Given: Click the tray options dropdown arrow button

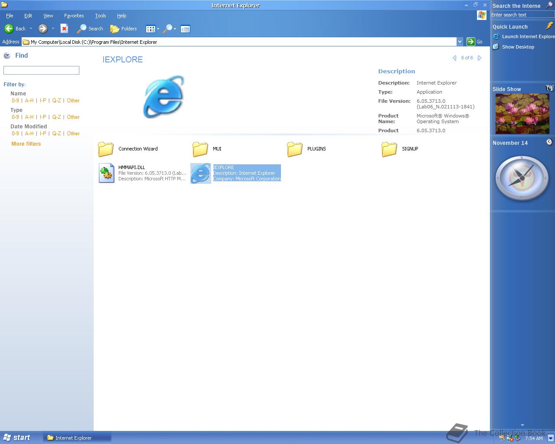Looking at the screenshot, I should 550,438.
